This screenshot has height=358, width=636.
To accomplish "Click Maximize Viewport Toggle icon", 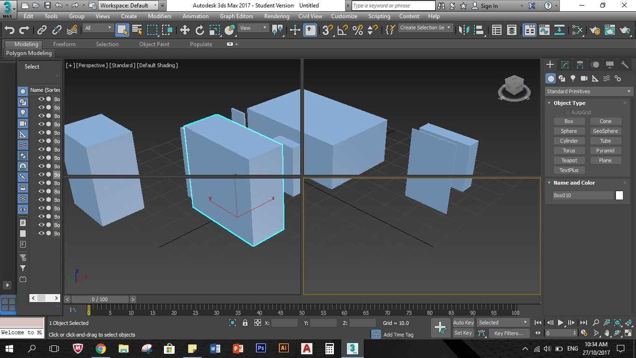I will pyautogui.click(x=627, y=334).
